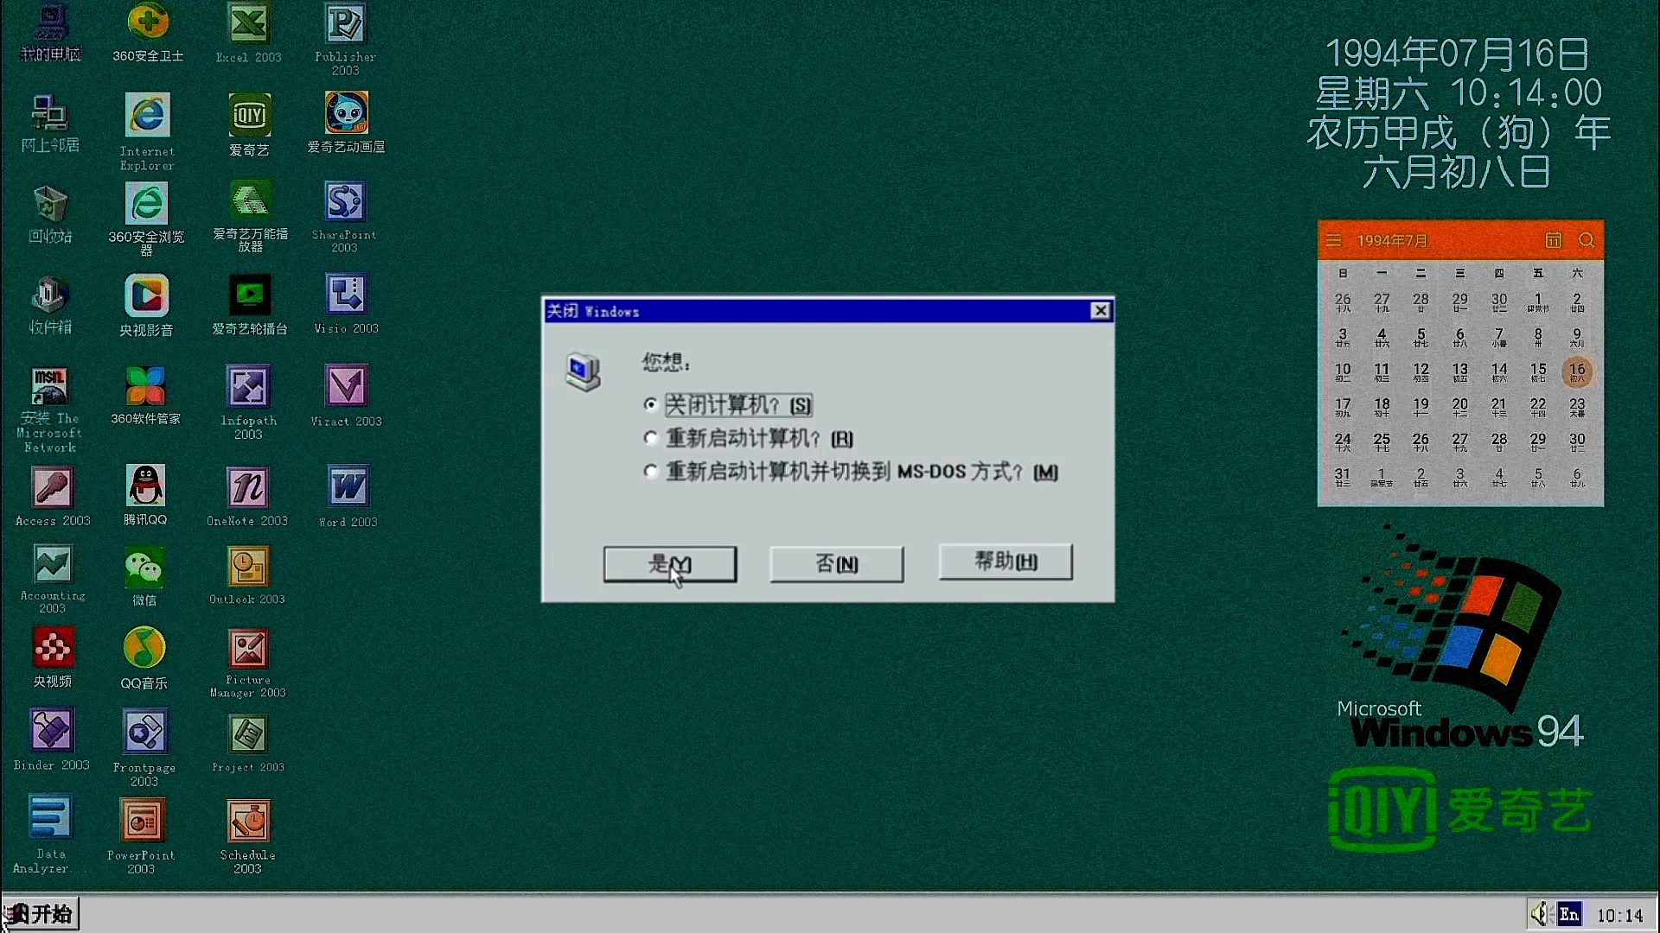Select 重新启动计算机 radio option
The image size is (1660, 933).
coord(749,438)
